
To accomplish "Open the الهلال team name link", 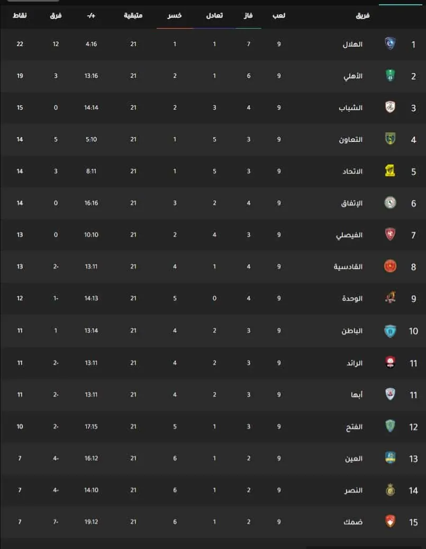I will point(352,44).
